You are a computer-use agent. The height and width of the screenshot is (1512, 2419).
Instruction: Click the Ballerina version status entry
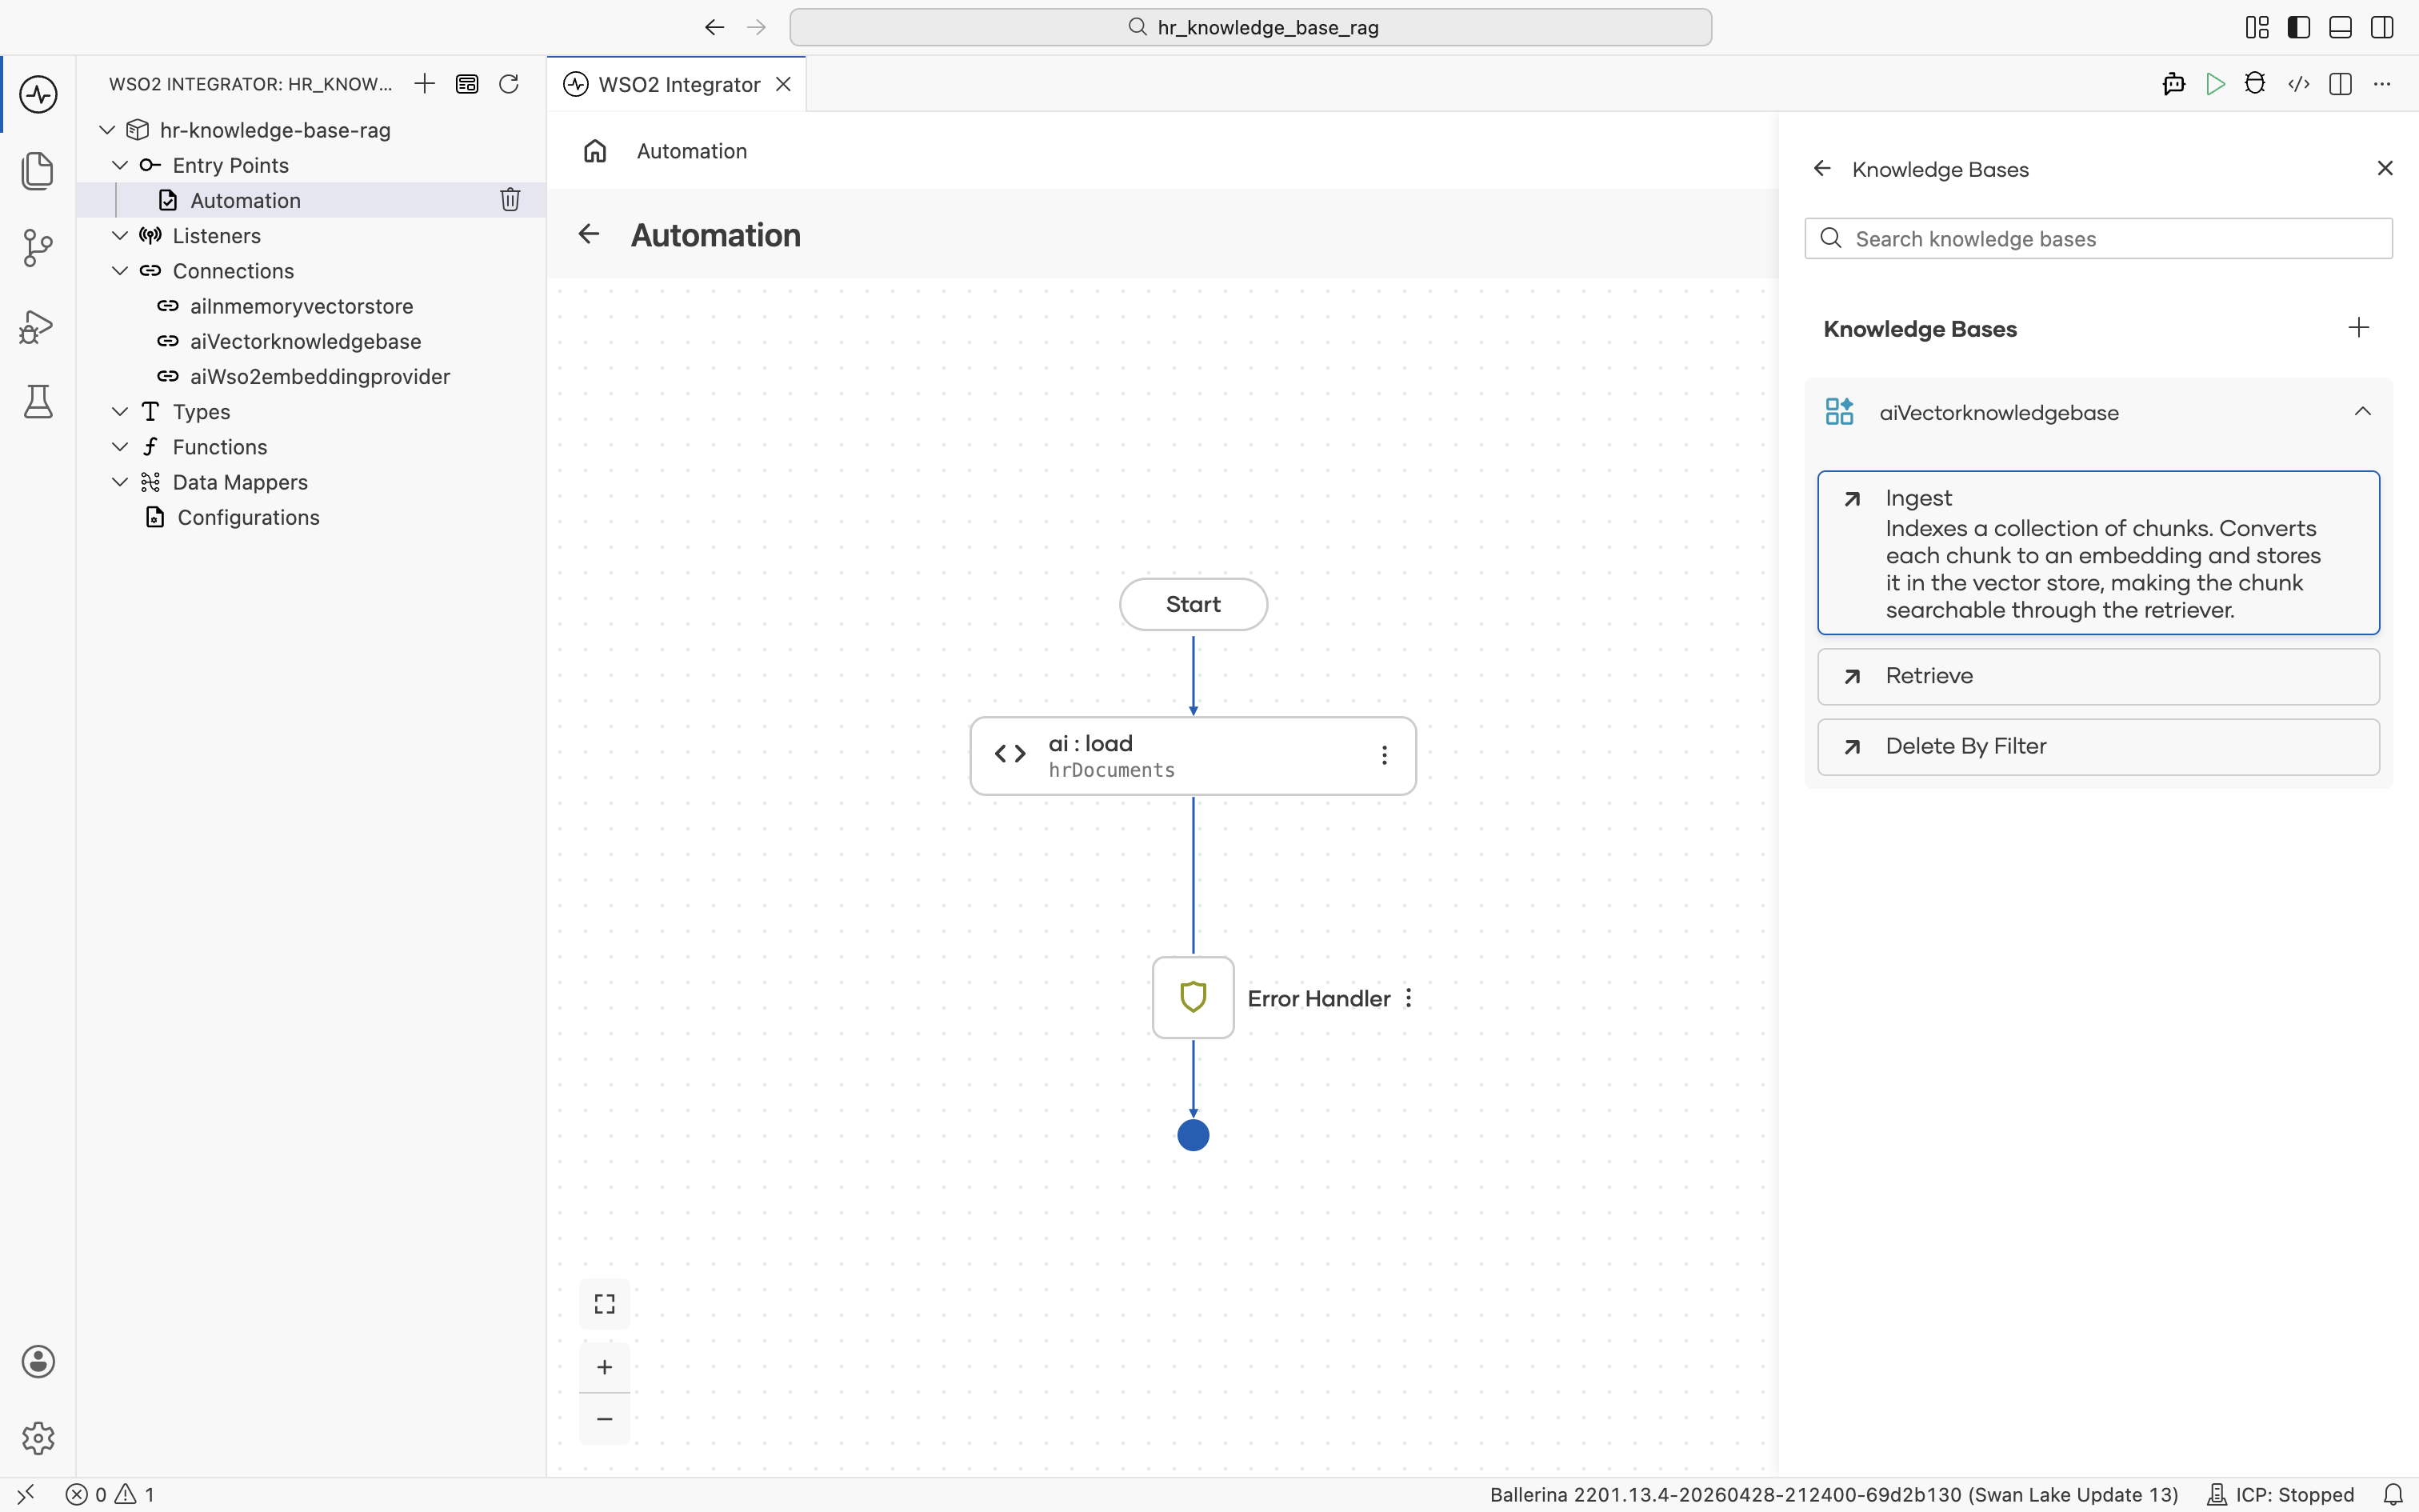(x=1833, y=1495)
